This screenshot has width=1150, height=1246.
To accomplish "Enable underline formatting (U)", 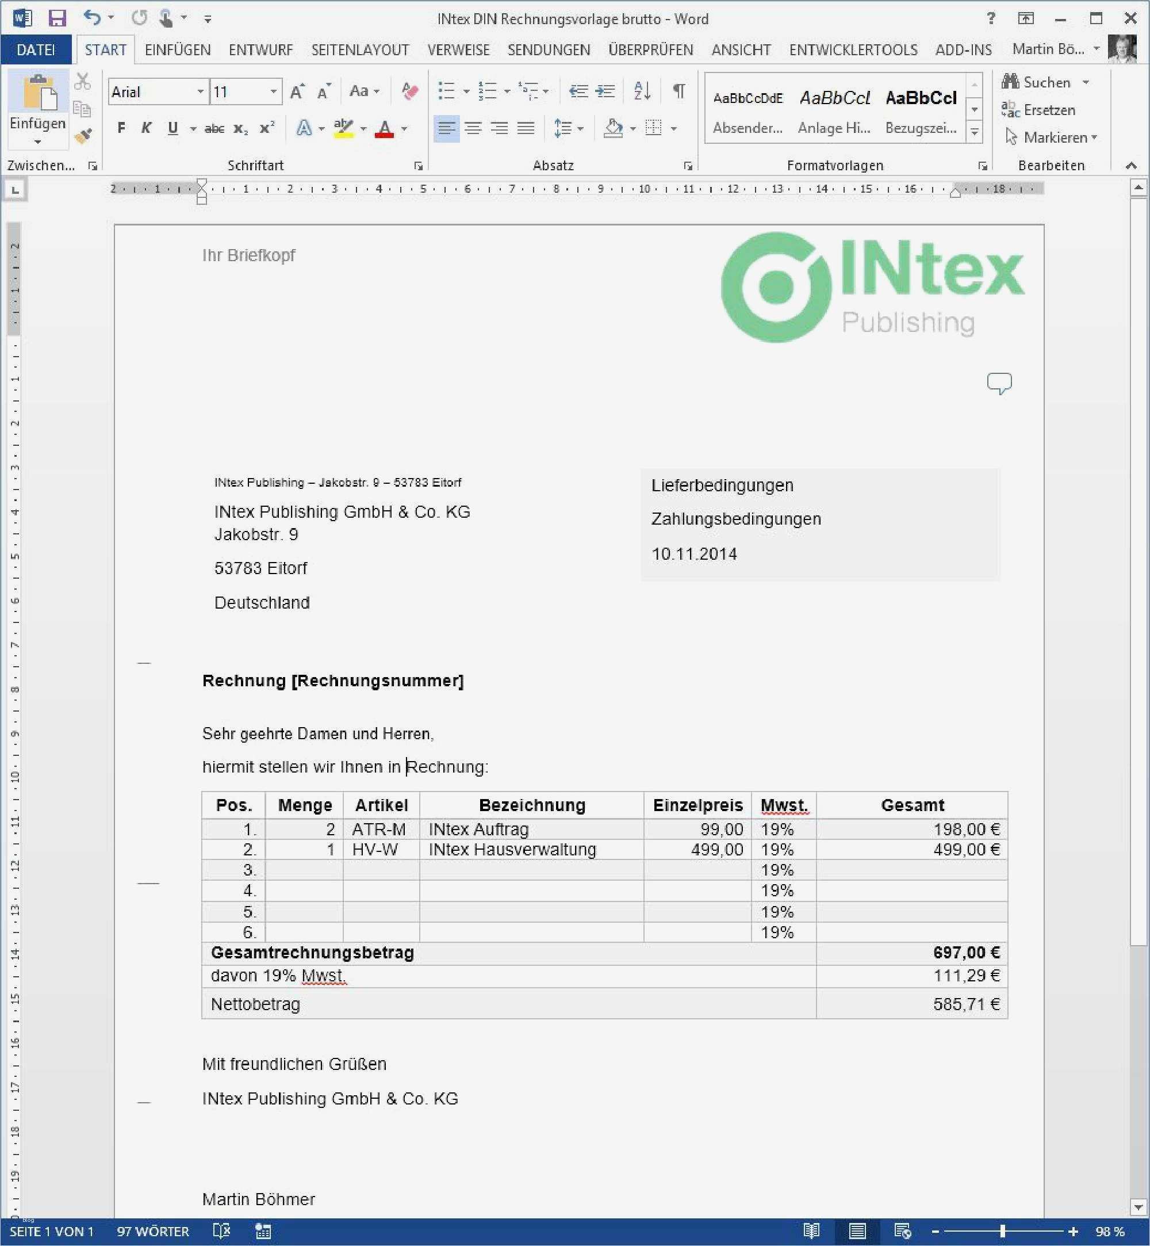I will tap(172, 128).
